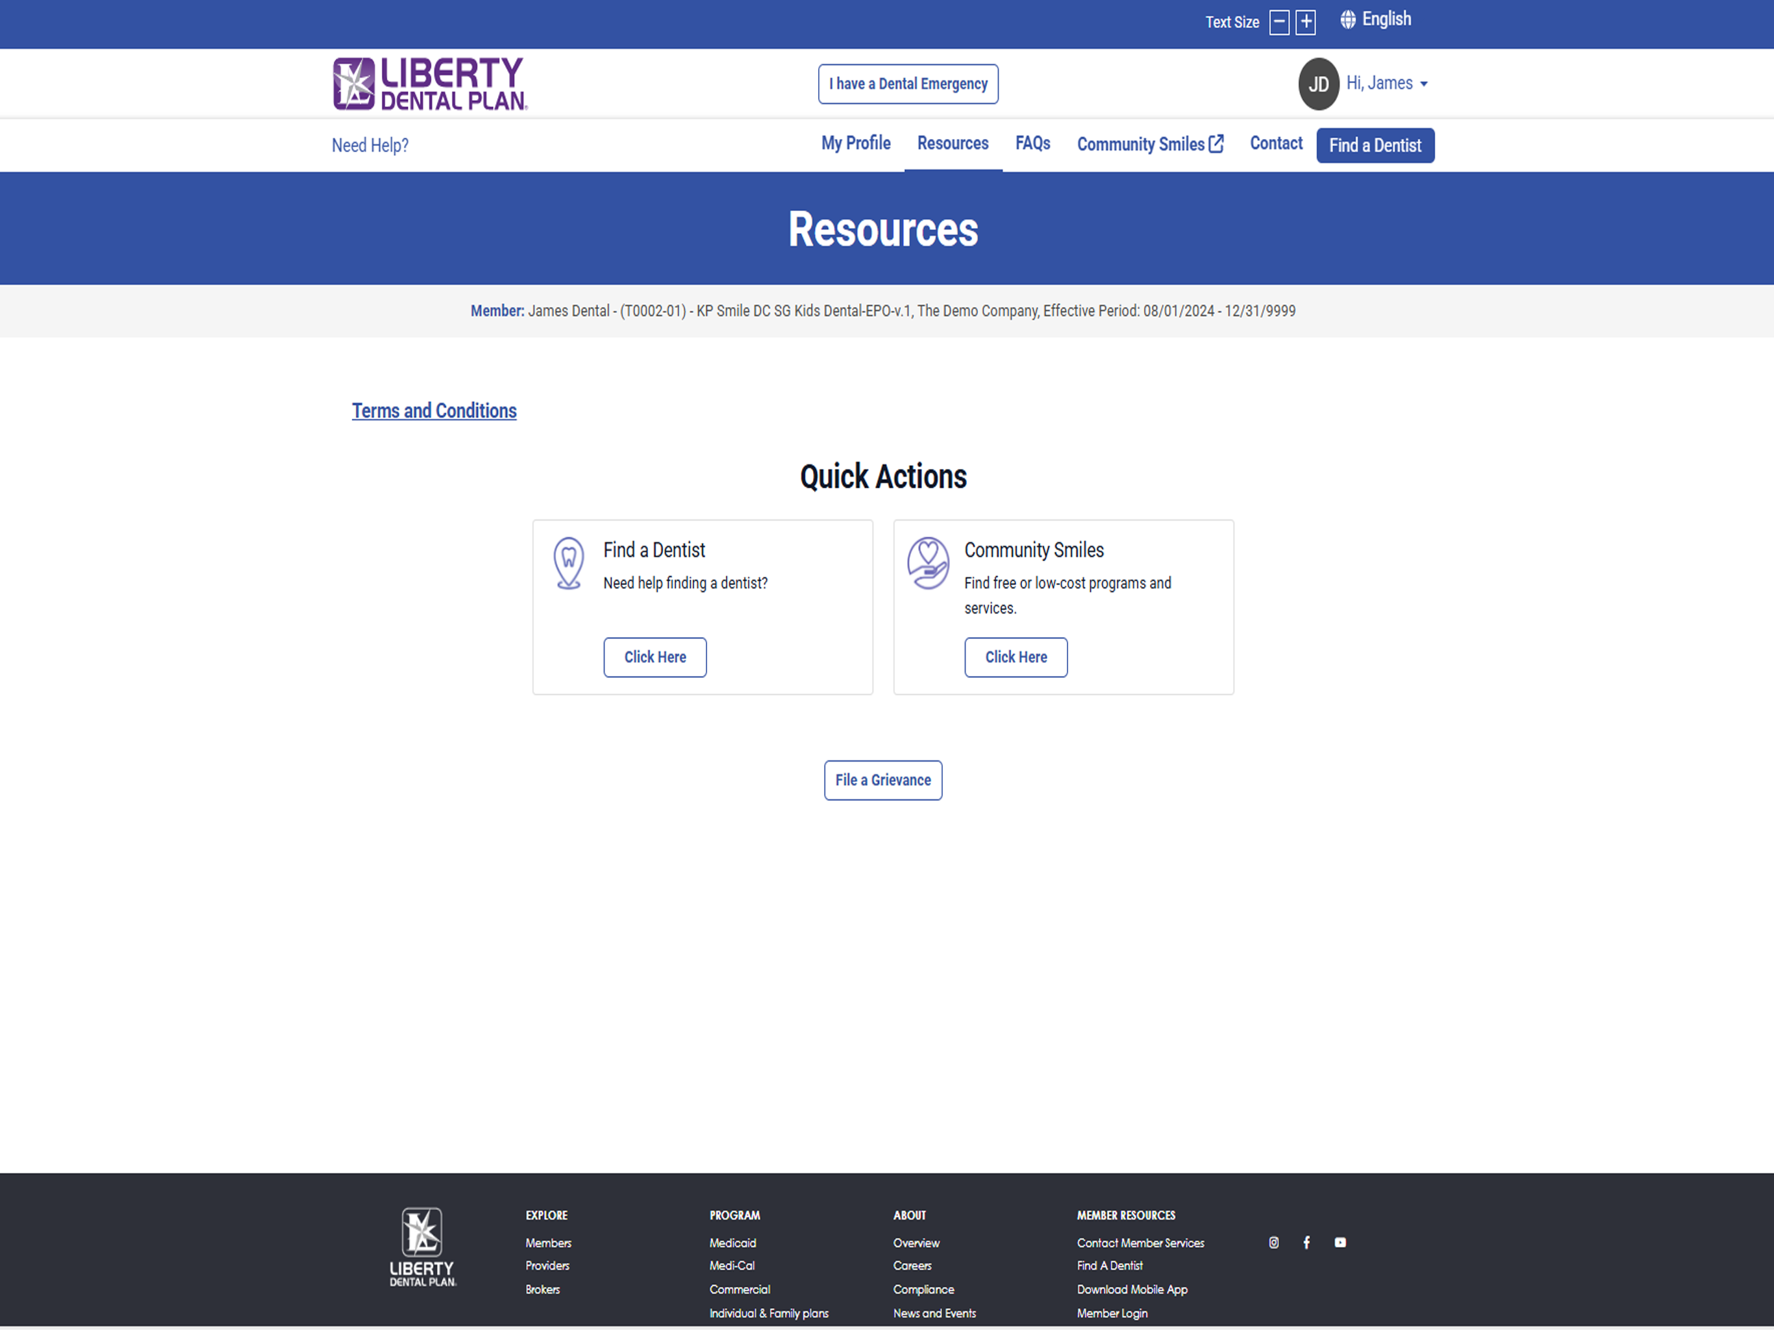Click the Find a Dentist card title
1774x1330 pixels.
pos(655,550)
